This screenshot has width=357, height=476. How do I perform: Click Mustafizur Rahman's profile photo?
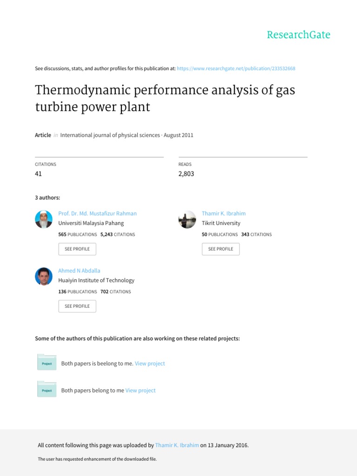point(44,219)
